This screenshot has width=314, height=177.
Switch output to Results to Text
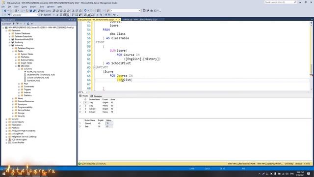coord(85,15)
